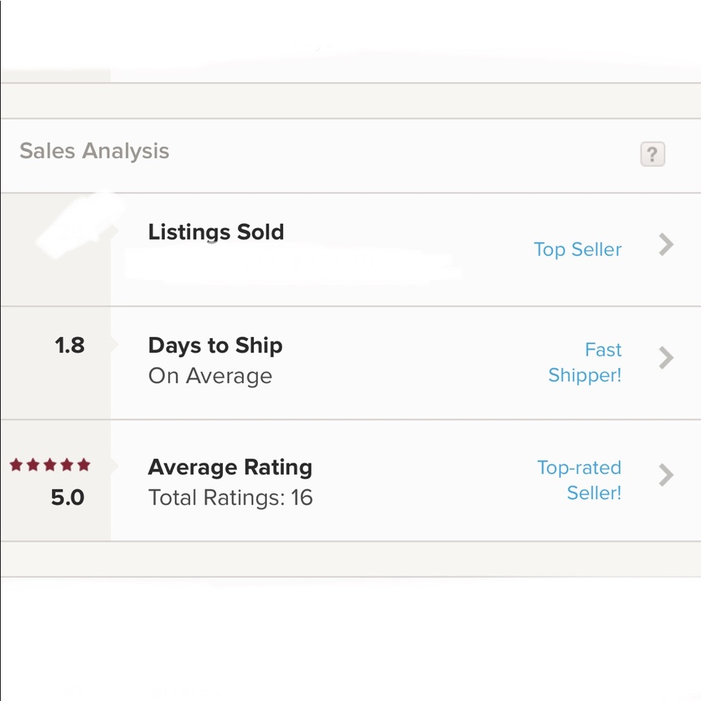Click the On Average subtitle
Screen dimensions: 701x701
[210, 376]
